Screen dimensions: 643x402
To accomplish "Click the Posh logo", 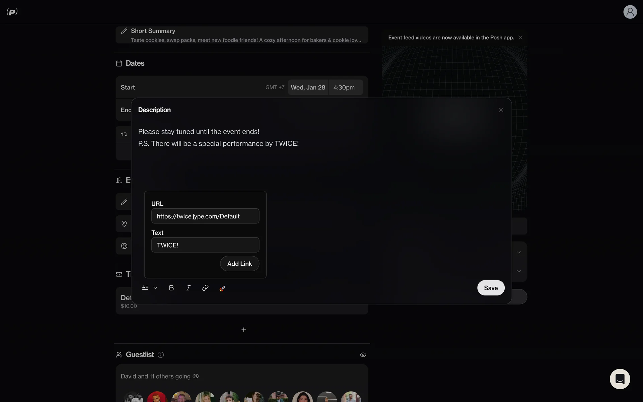I will click(12, 12).
